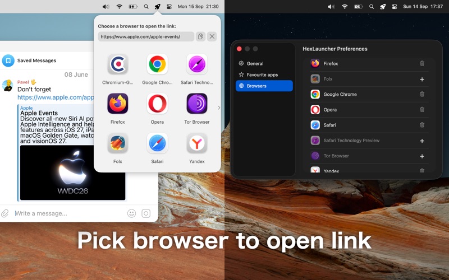Pick Opera in the browser chooser popup

pos(157,104)
